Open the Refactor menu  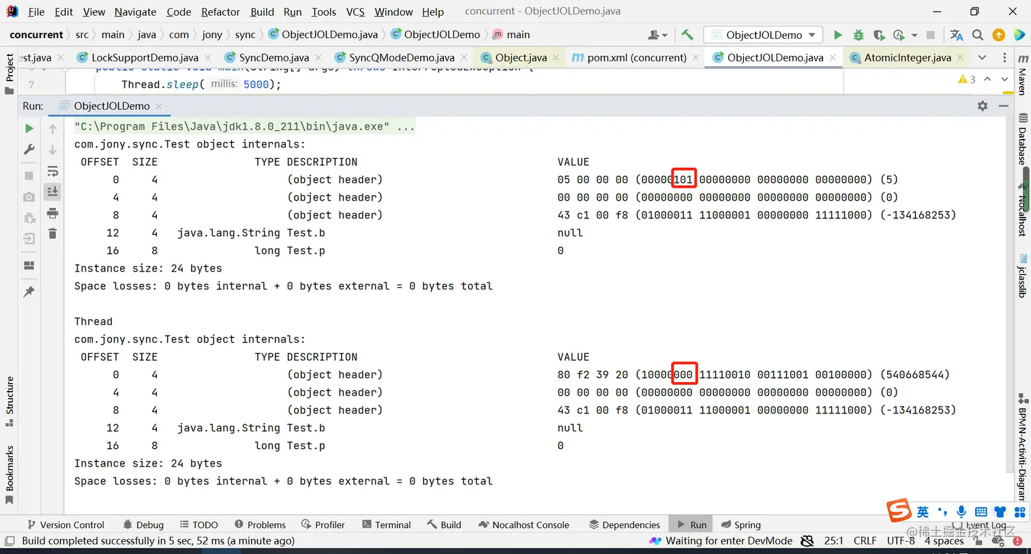tap(221, 12)
